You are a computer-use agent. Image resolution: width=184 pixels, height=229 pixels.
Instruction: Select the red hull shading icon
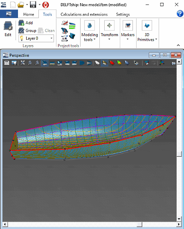(112, 63)
